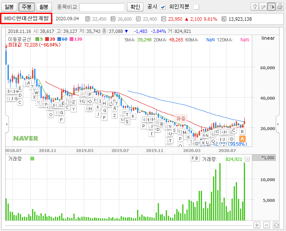Toggle the linear scale label
The height and width of the screenshot is (231, 286).
click(268, 38)
